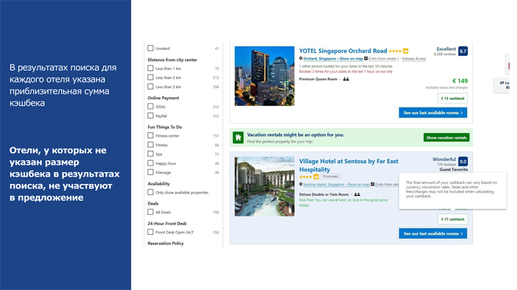Click the map pin icon beside Sentosa Island
The height and width of the screenshot is (290, 517).
click(x=300, y=185)
